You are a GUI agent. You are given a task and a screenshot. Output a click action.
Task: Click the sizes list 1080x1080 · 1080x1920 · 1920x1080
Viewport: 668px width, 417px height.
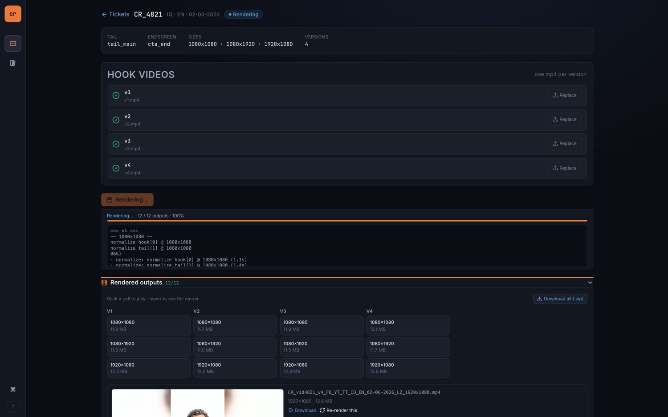(x=240, y=44)
